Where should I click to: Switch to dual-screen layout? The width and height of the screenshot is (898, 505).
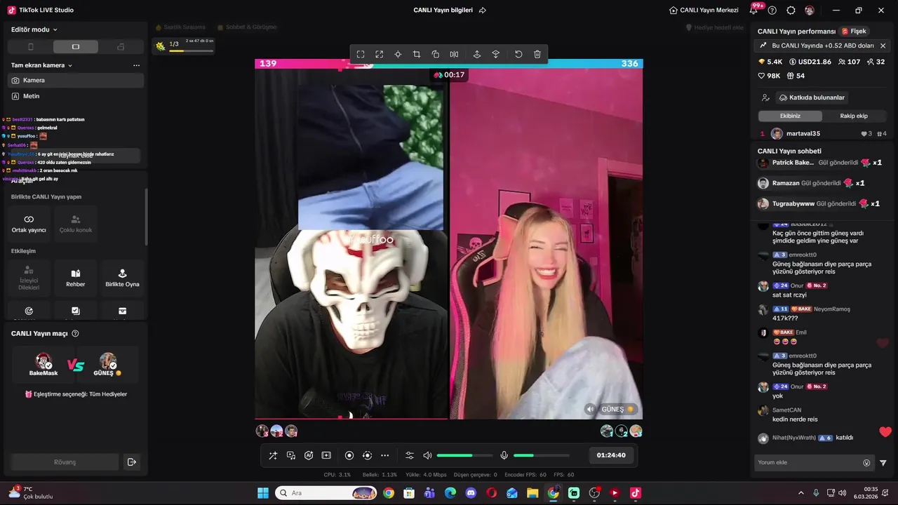[x=121, y=47]
